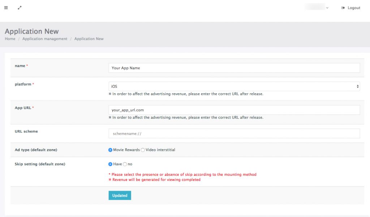370x217 pixels.
Task: Open Application management breadcrumb link
Action: (x=45, y=39)
